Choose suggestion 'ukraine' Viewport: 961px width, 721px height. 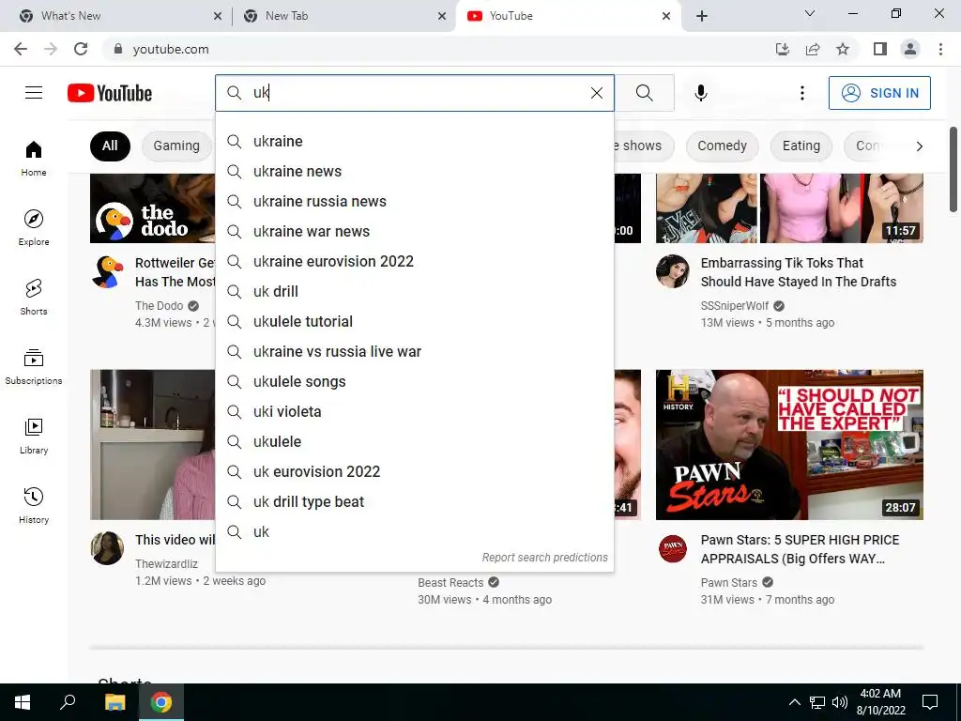415,141
